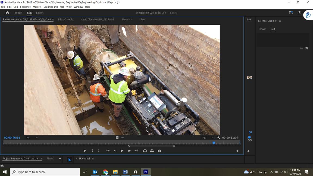Open the wrench Settings icon in Source monitor
The width and height of the screenshot is (313, 176).
coord(218,138)
